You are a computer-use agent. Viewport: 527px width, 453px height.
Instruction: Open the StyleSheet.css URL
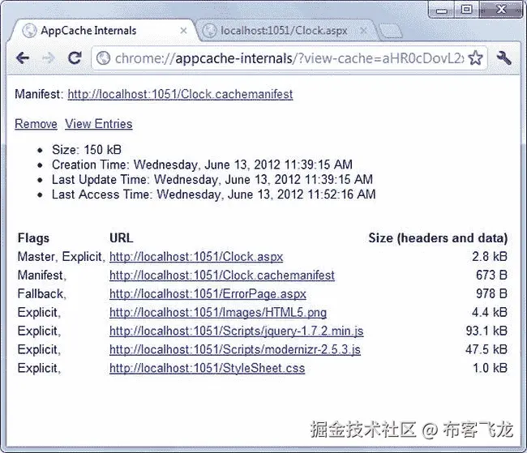(208, 368)
